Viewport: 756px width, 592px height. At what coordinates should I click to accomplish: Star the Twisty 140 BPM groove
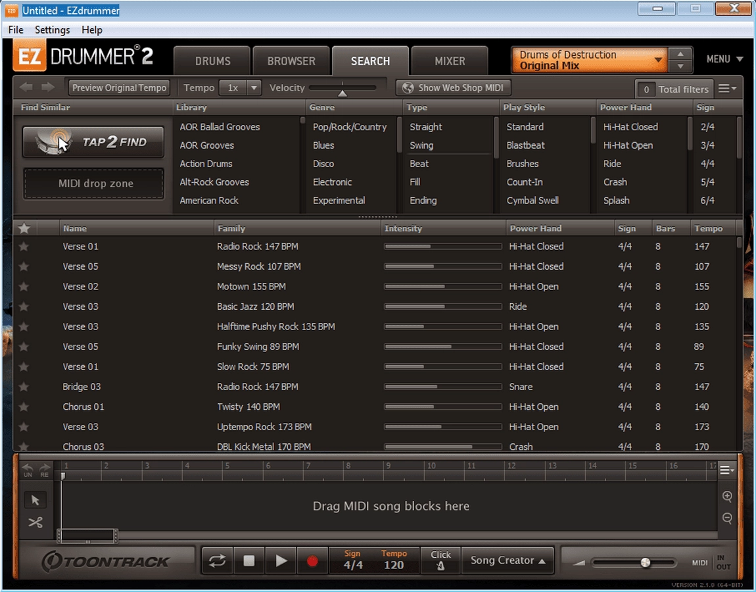tap(24, 407)
